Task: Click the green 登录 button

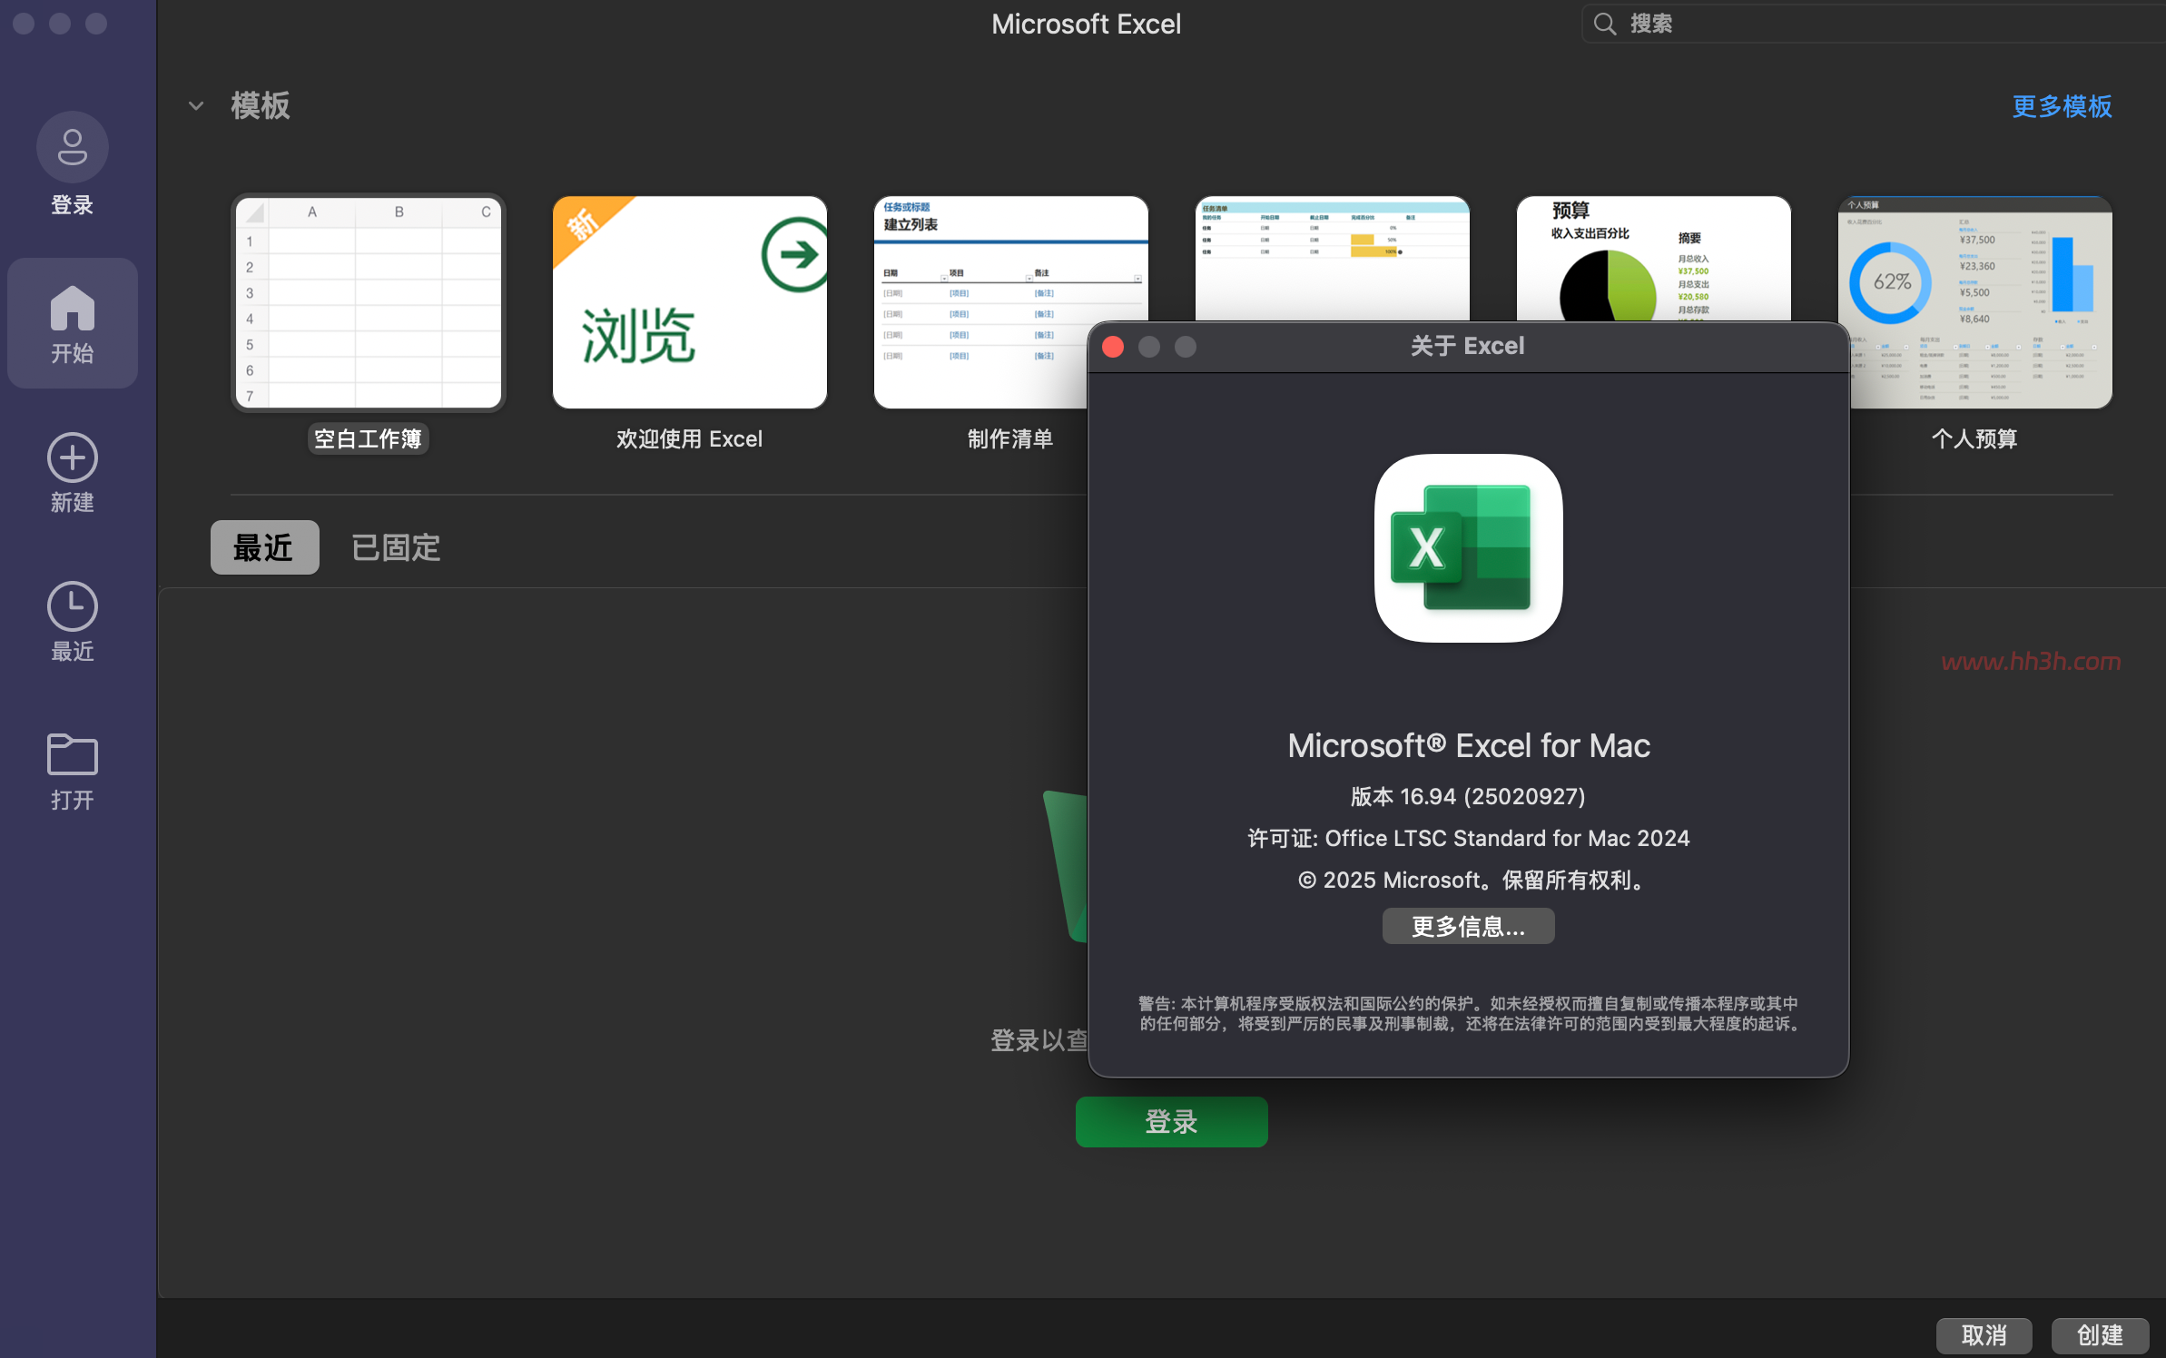Action: 1171,1122
